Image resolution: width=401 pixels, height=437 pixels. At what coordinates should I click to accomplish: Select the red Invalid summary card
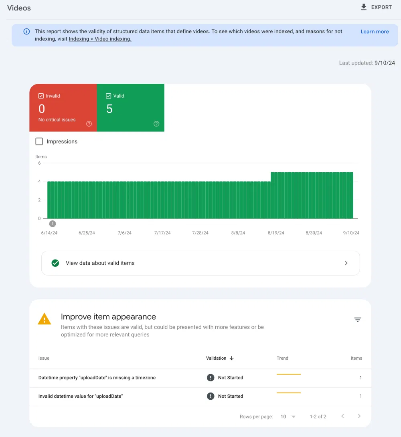point(63,108)
